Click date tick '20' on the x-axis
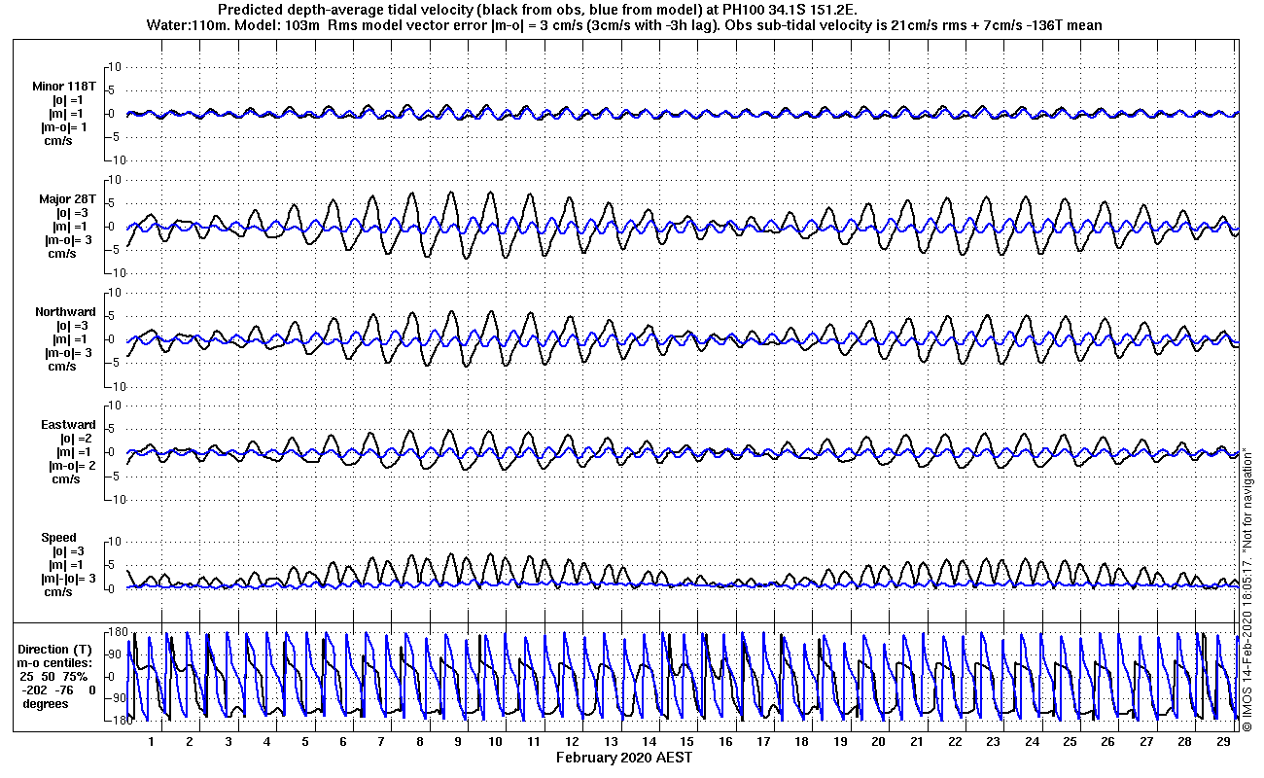Viewport: 1264px width, 778px height. point(878,742)
